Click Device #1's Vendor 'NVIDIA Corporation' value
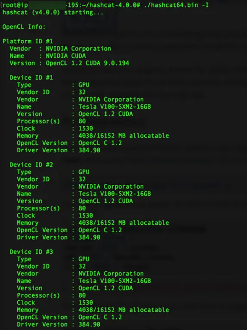The width and height of the screenshot is (247, 330). tap(111, 99)
